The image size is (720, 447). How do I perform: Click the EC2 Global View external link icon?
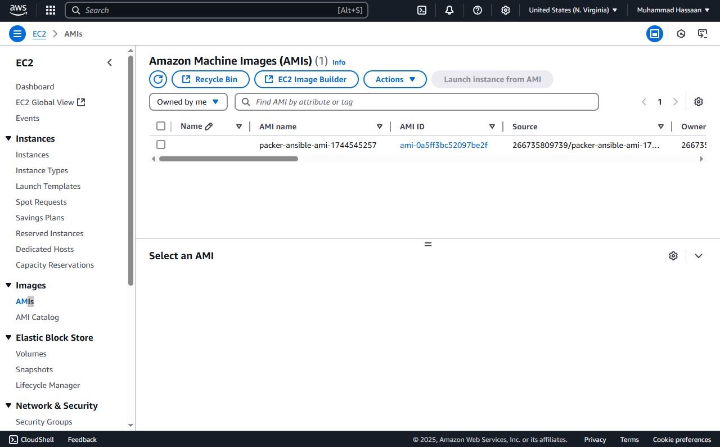click(x=81, y=102)
